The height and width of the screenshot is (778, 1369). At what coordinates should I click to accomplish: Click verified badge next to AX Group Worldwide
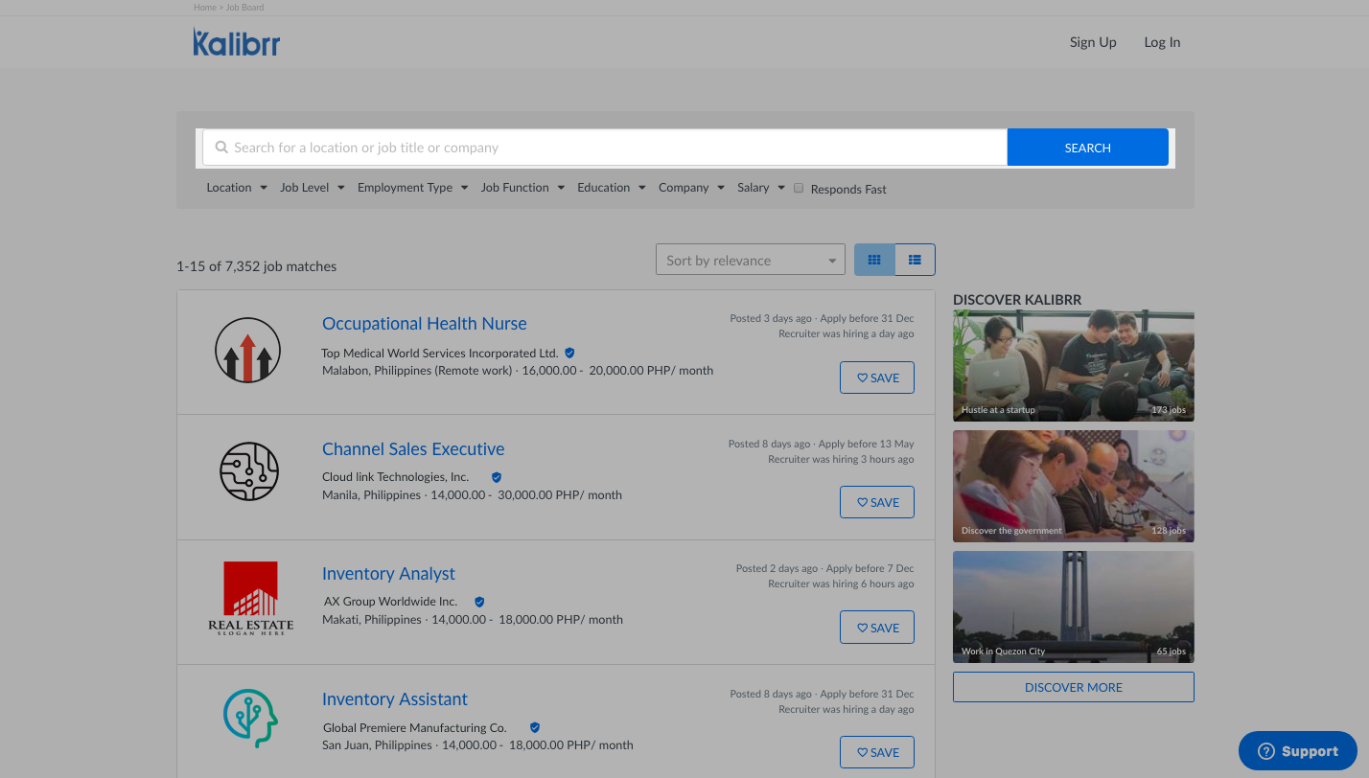(x=479, y=602)
